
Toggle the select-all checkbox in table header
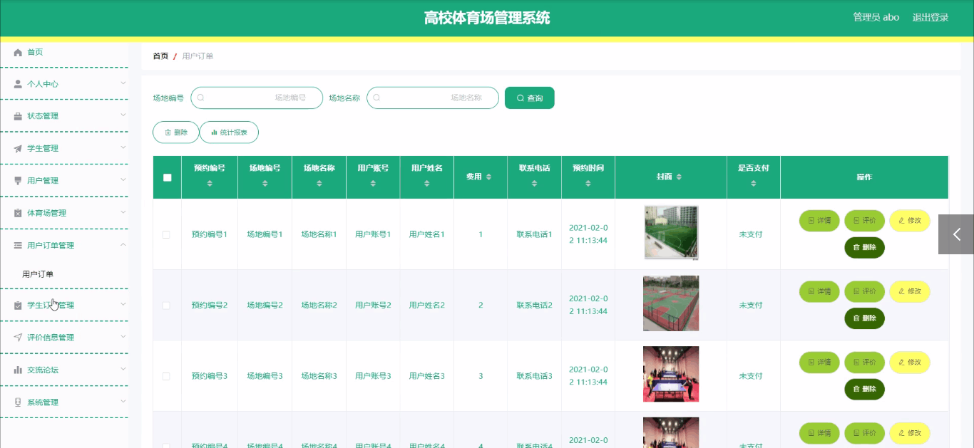click(166, 177)
